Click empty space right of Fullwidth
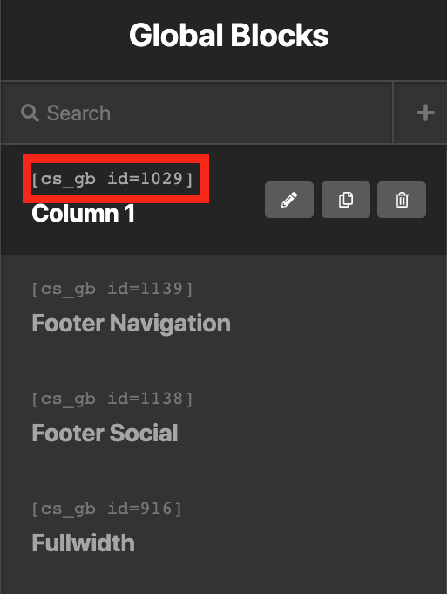The image size is (447, 594). (288, 543)
